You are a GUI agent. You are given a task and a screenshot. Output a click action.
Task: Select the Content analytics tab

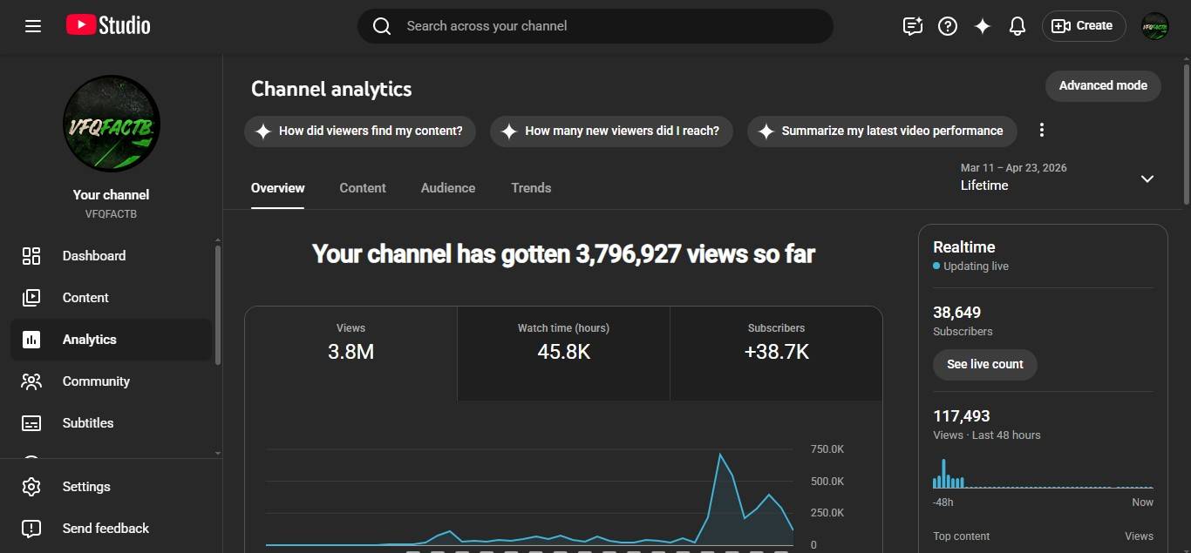pos(363,188)
